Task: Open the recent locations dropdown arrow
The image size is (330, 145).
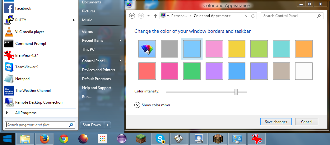Action: coord(148,16)
